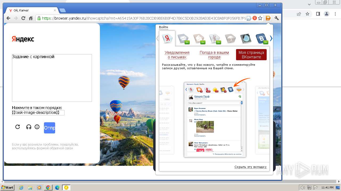Click the red Yandex circle icon in address bar

click(255, 18)
